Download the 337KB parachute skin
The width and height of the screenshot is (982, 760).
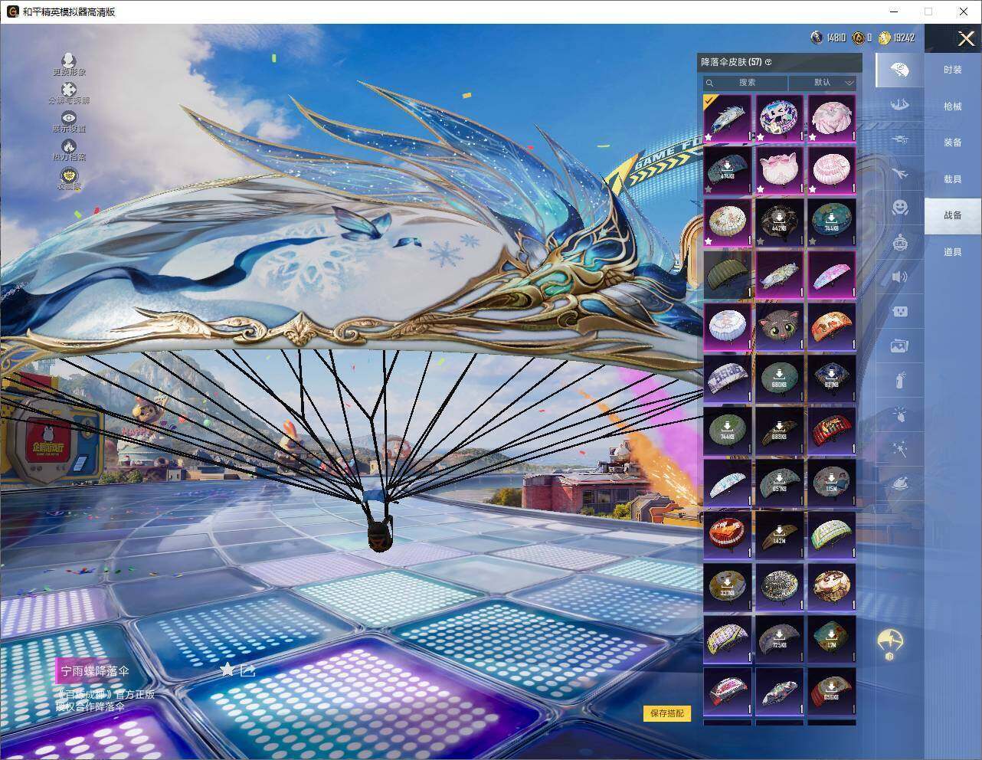point(728,587)
